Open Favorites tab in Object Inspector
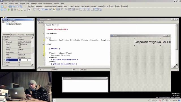 click(x=21, y=35)
